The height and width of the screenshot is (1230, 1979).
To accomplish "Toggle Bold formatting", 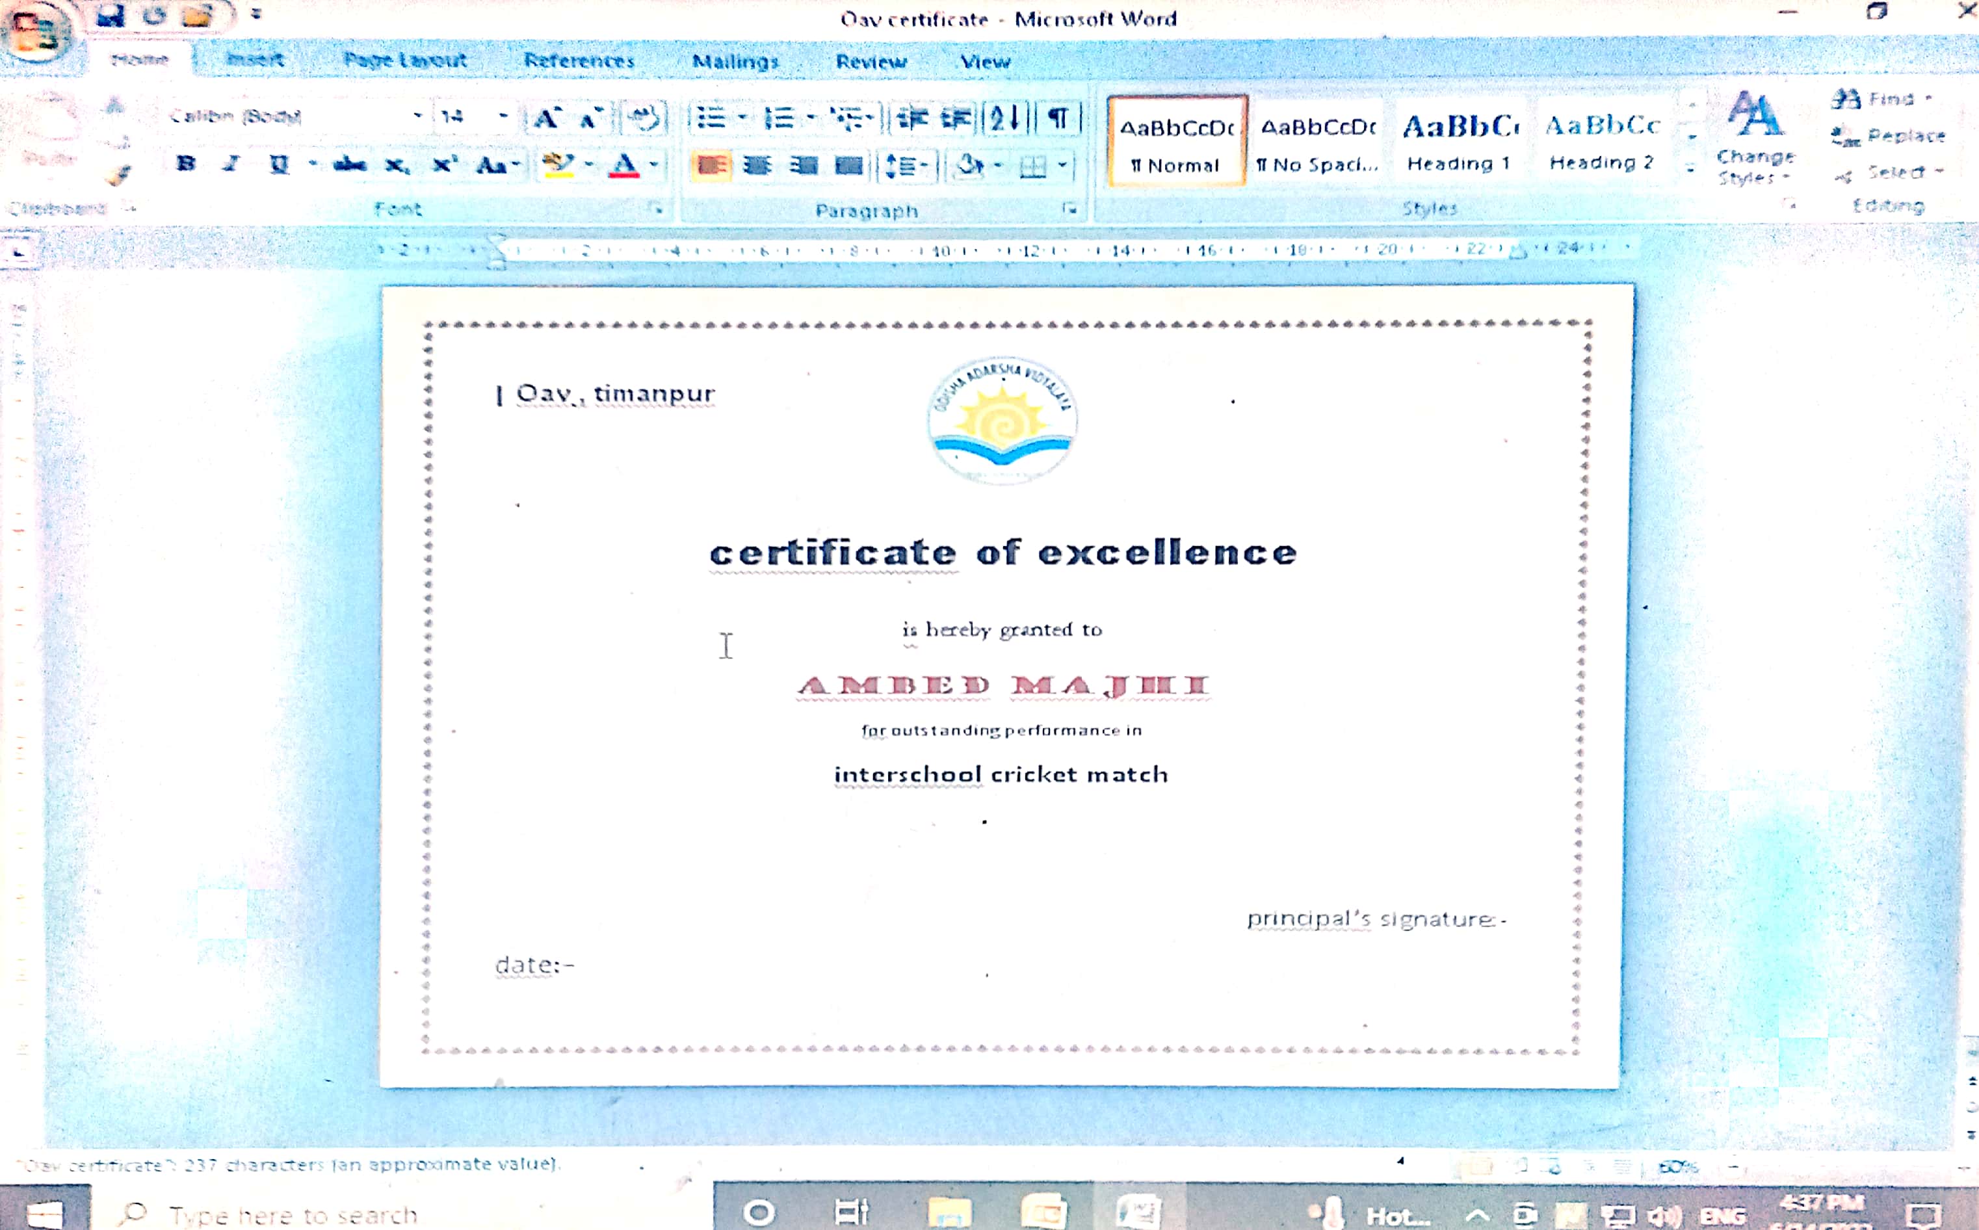I will pos(187,164).
